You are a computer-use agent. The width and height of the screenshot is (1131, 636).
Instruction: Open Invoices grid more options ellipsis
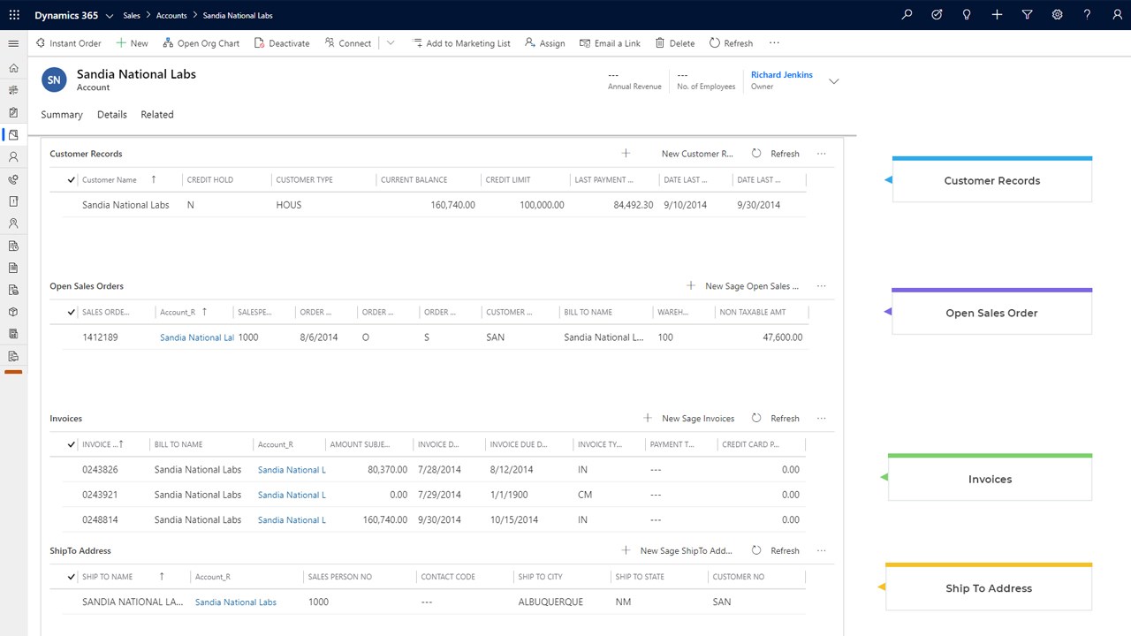click(822, 419)
